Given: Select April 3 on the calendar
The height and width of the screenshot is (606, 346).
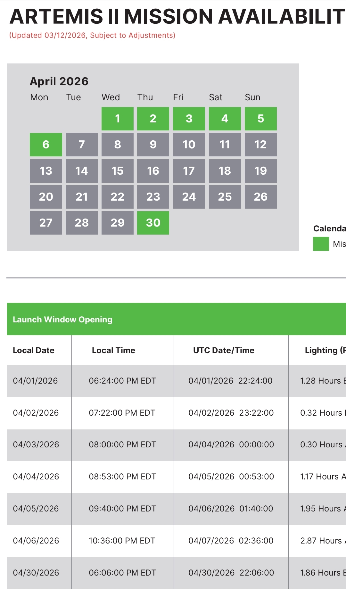Looking at the screenshot, I should (189, 119).
